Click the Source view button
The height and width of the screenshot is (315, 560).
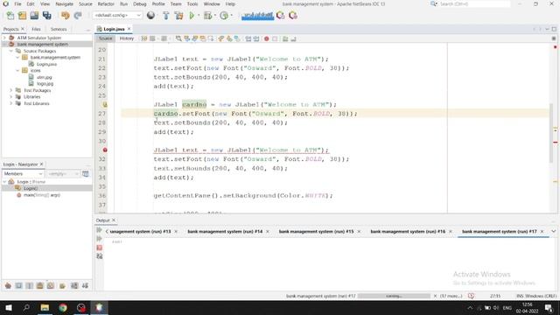tap(105, 38)
